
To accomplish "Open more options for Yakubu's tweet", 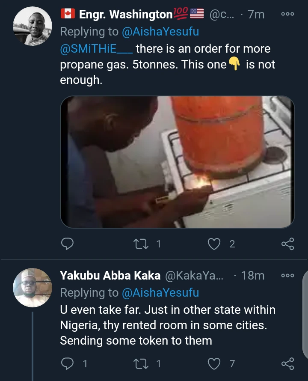I will [x=287, y=276].
